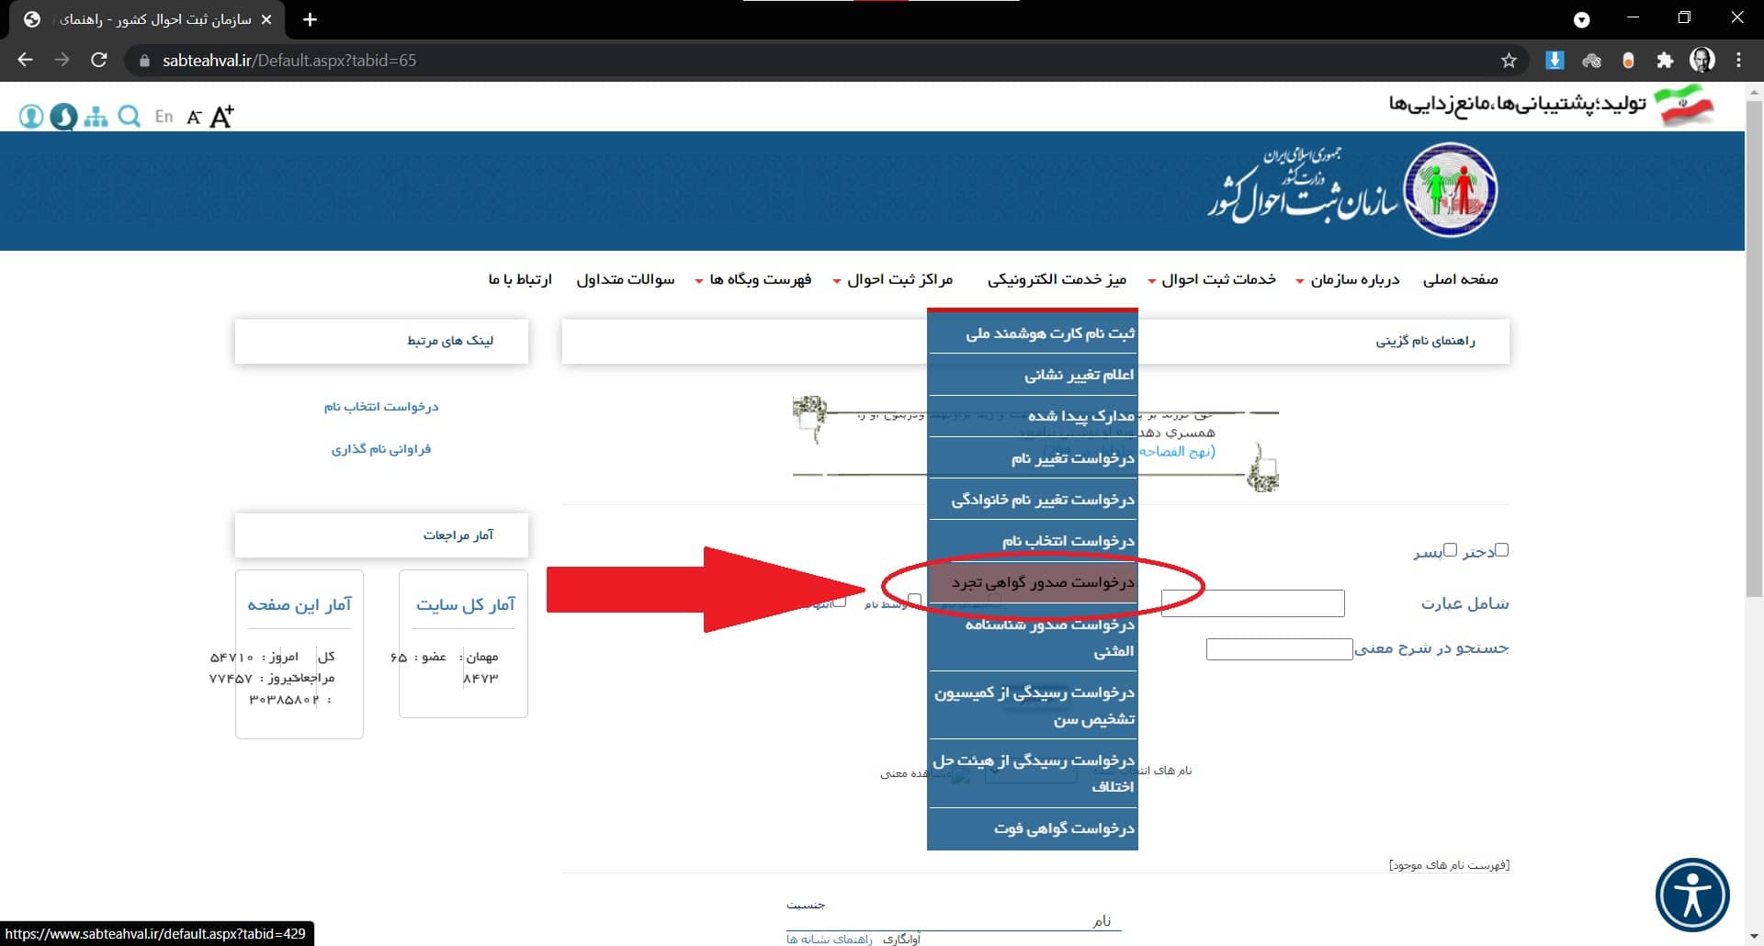The height and width of the screenshot is (946, 1764).
Task: Increase font size with A+ icon
Action: [221, 117]
